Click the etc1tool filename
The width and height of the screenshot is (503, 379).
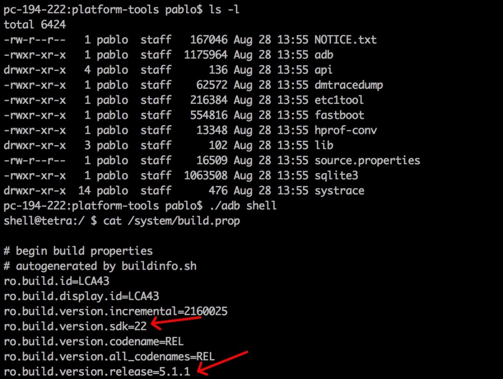(339, 100)
